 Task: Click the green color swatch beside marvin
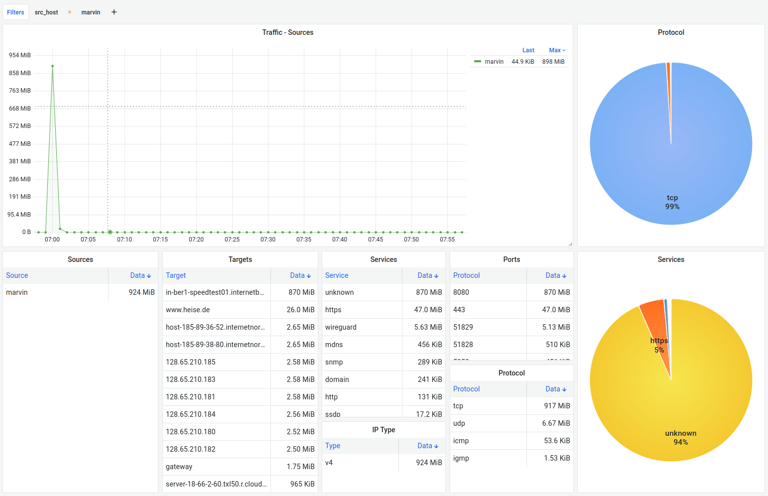[x=479, y=61]
